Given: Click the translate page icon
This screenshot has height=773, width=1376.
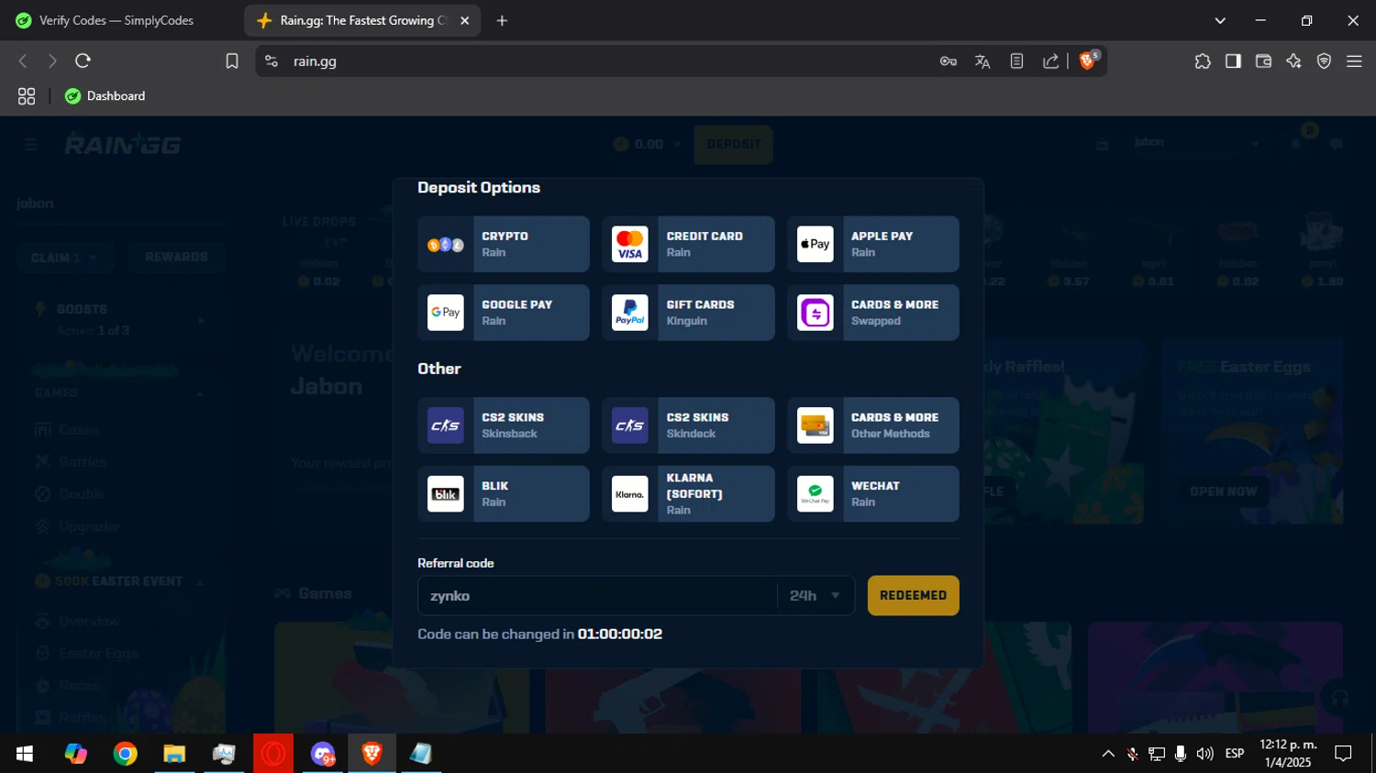Looking at the screenshot, I should click(x=982, y=61).
